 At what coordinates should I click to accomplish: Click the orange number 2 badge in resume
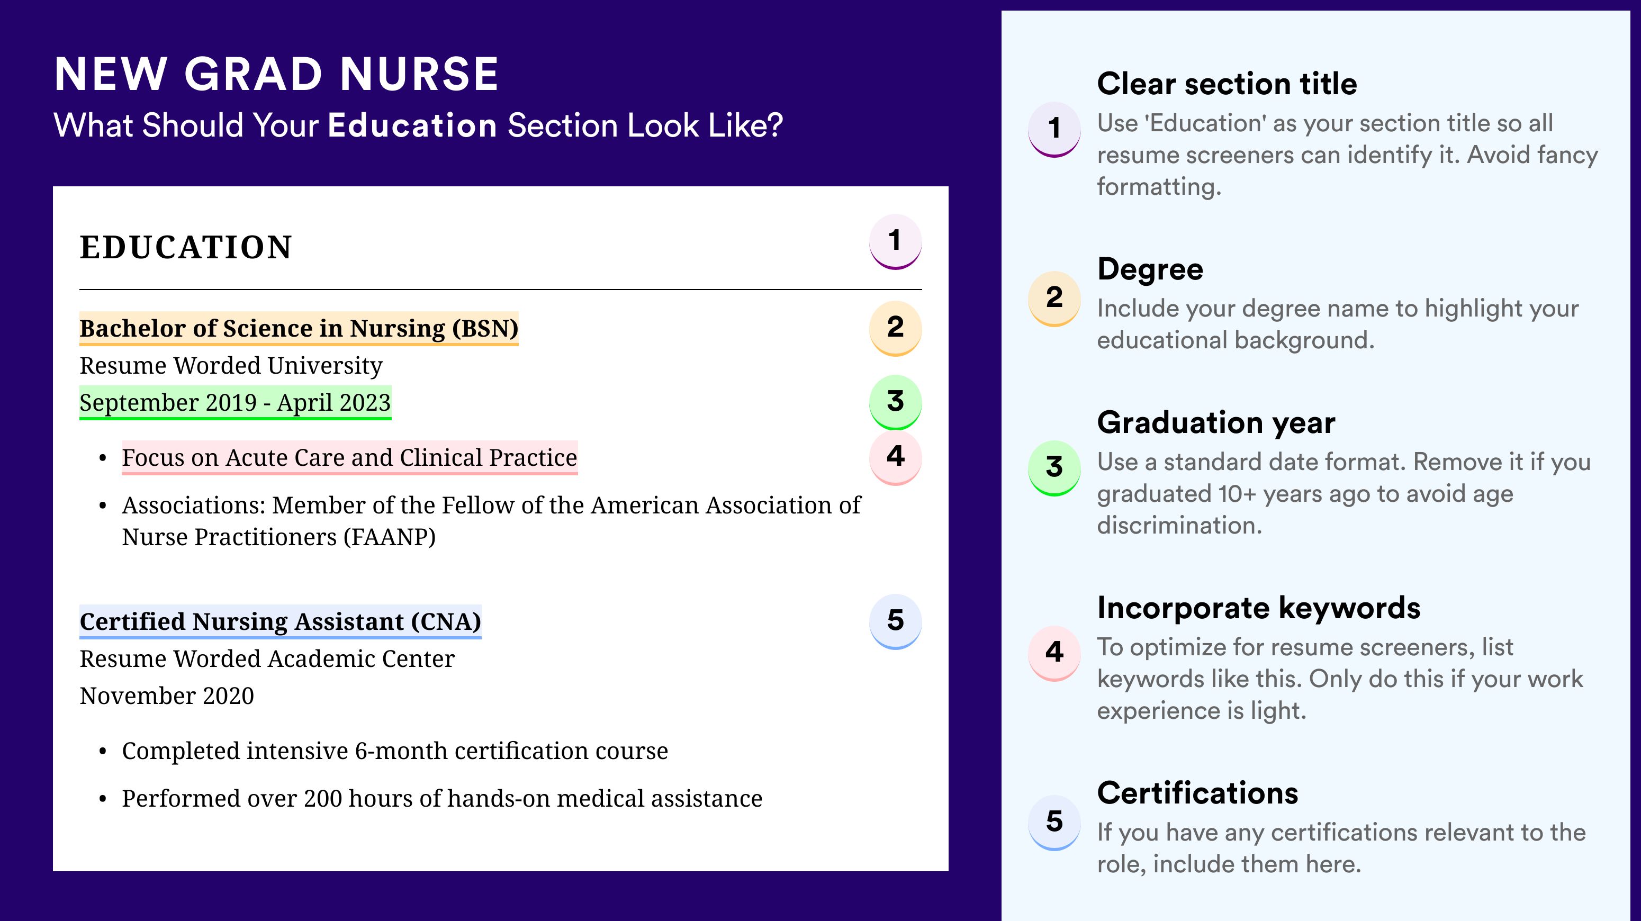pos(895,328)
